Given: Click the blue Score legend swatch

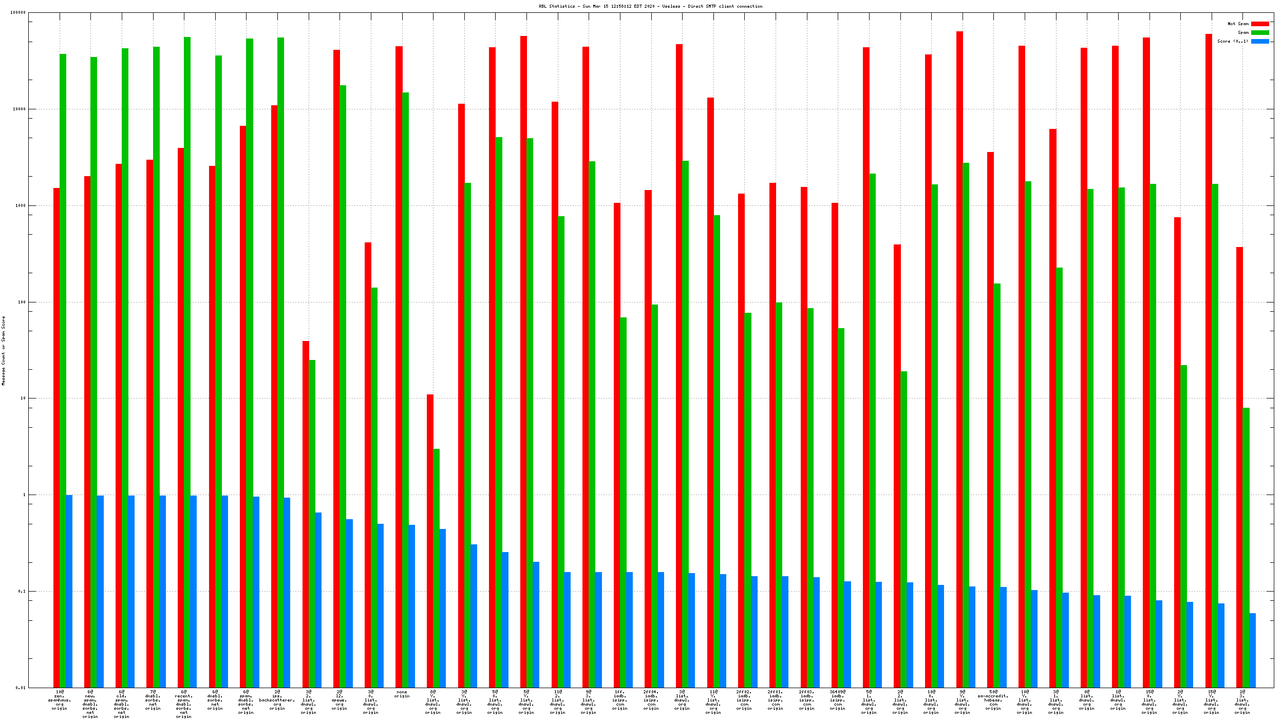Looking at the screenshot, I should click(1259, 41).
